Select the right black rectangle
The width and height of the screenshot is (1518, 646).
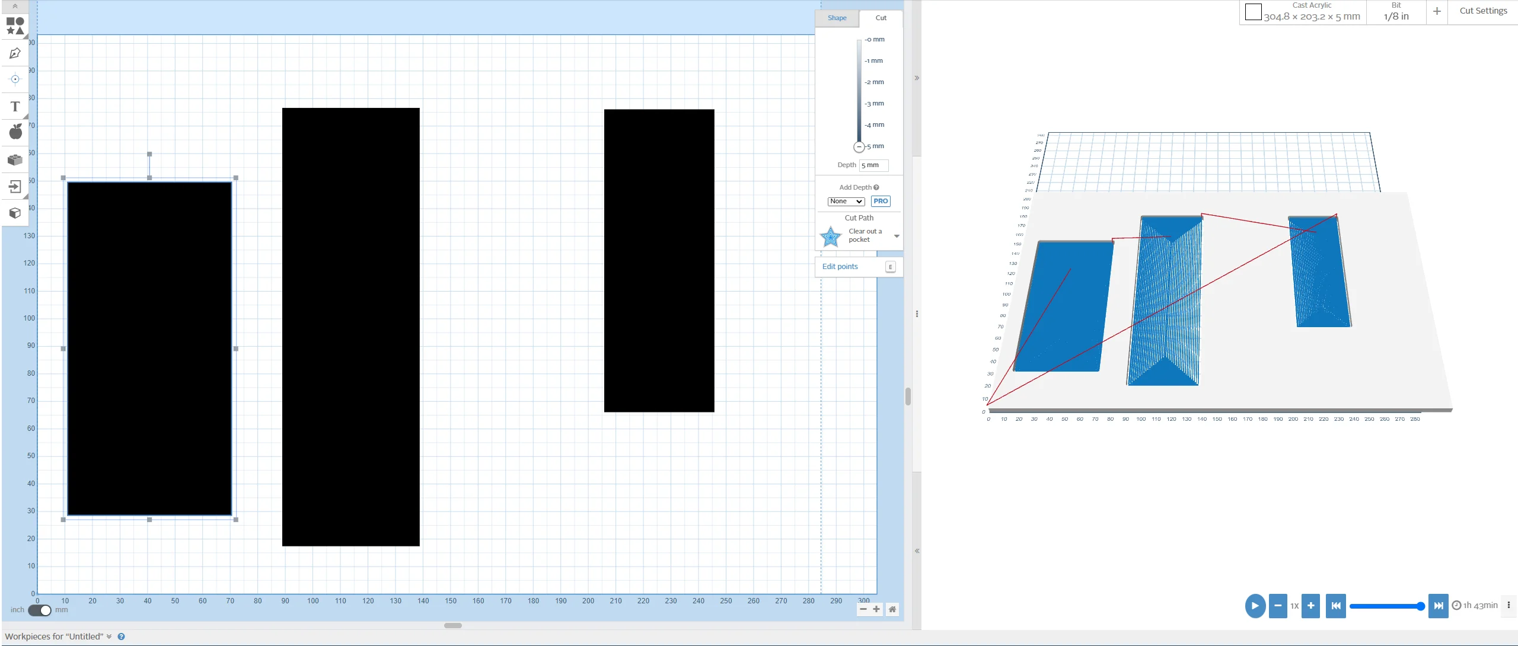point(659,260)
